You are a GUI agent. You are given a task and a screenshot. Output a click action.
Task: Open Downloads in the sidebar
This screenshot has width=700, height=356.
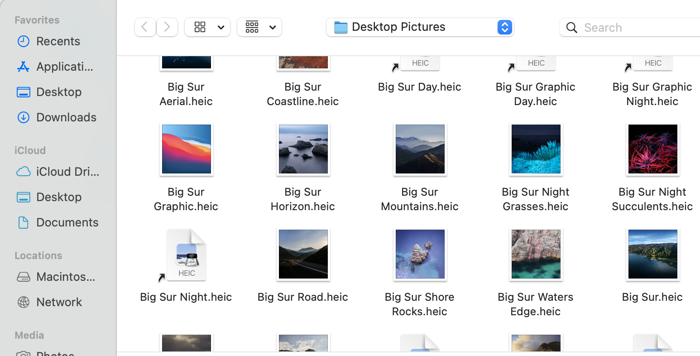[x=66, y=117]
